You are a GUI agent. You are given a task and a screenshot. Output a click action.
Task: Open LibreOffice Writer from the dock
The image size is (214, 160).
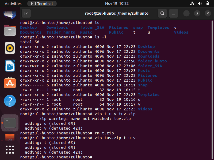click(10, 66)
